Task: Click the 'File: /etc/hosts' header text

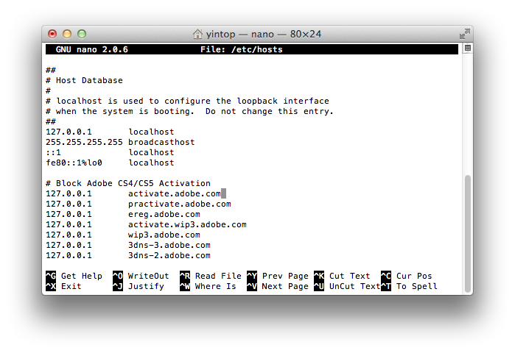Action: (x=242, y=49)
